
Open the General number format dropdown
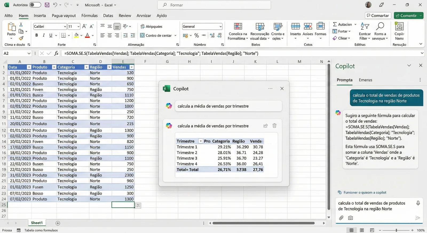220,26
